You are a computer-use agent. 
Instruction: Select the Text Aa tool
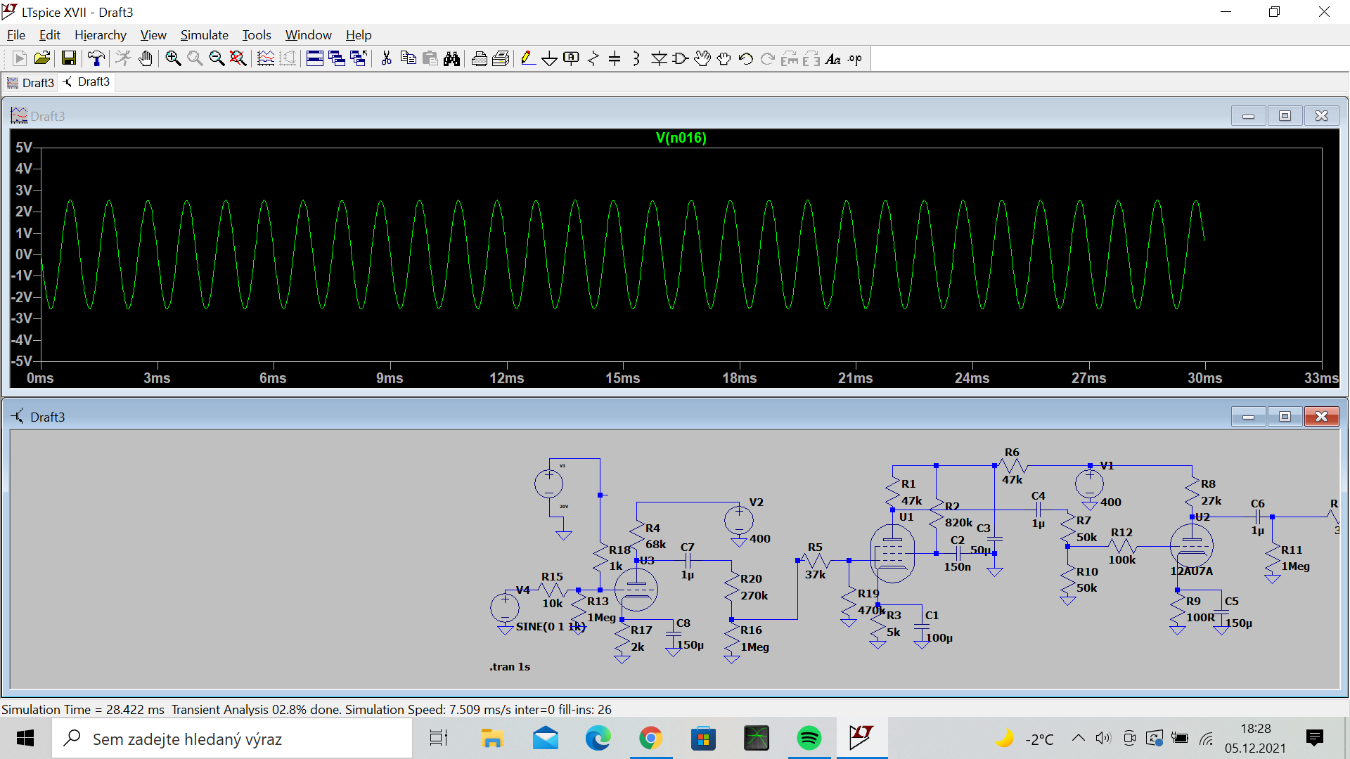[x=832, y=59]
